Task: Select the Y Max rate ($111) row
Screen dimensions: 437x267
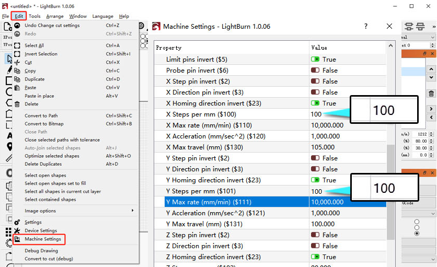Action: click(275, 202)
